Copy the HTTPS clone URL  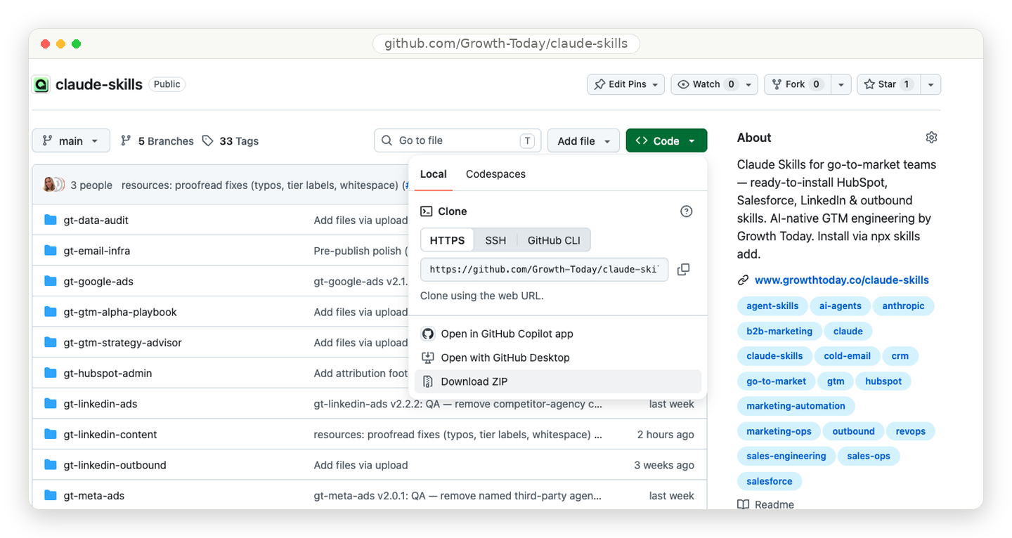(x=683, y=270)
